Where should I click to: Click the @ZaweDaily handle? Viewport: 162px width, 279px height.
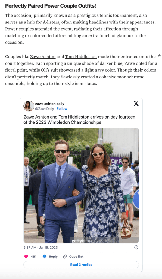44,109
